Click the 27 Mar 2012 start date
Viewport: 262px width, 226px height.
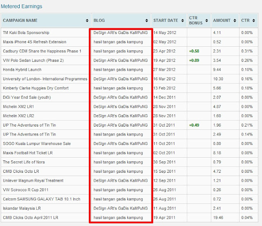pos(164,70)
